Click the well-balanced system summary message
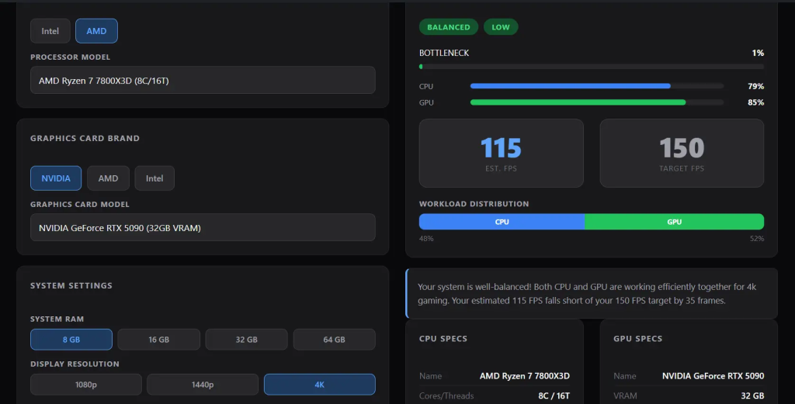The height and width of the screenshot is (404, 795). pyautogui.click(x=592, y=294)
